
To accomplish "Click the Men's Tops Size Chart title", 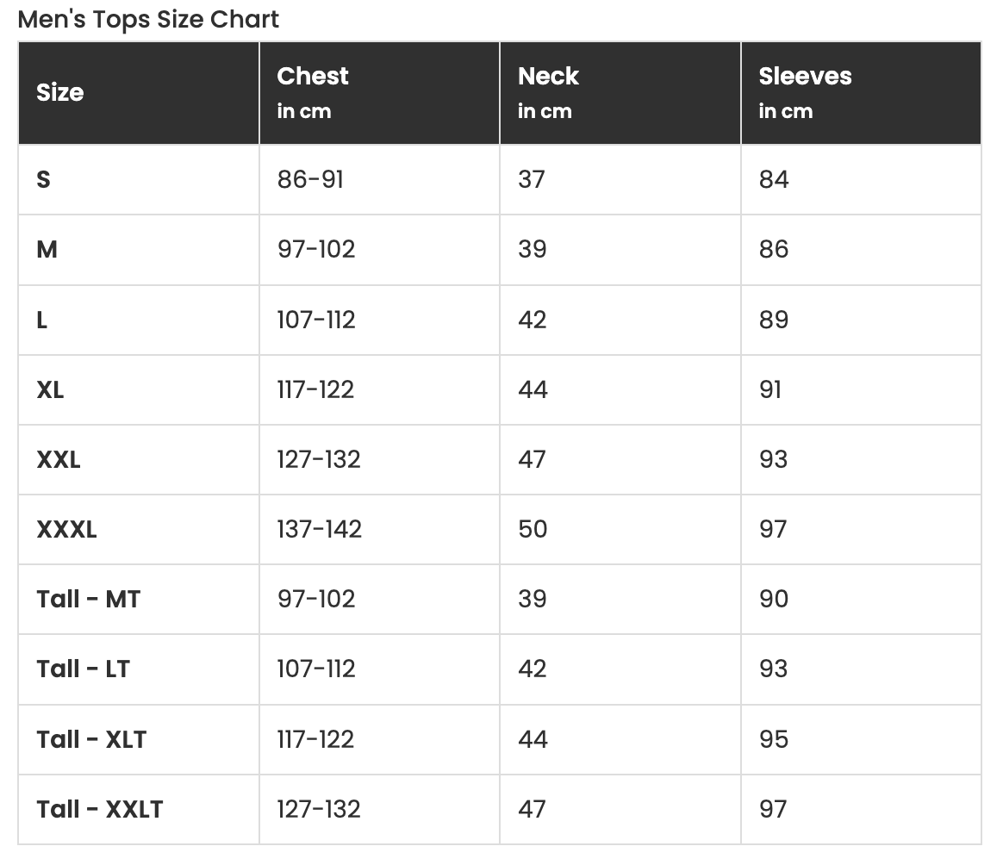I will tap(148, 19).
